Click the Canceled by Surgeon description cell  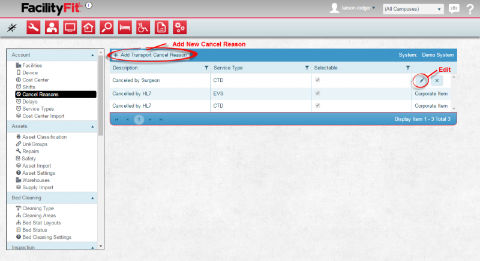tap(160, 80)
